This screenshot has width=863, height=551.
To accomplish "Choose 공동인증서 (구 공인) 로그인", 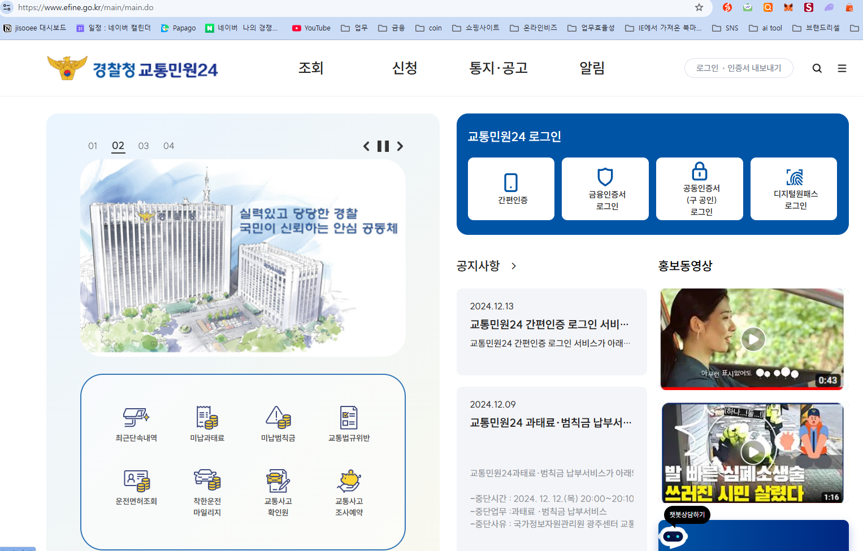I will [700, 189].
